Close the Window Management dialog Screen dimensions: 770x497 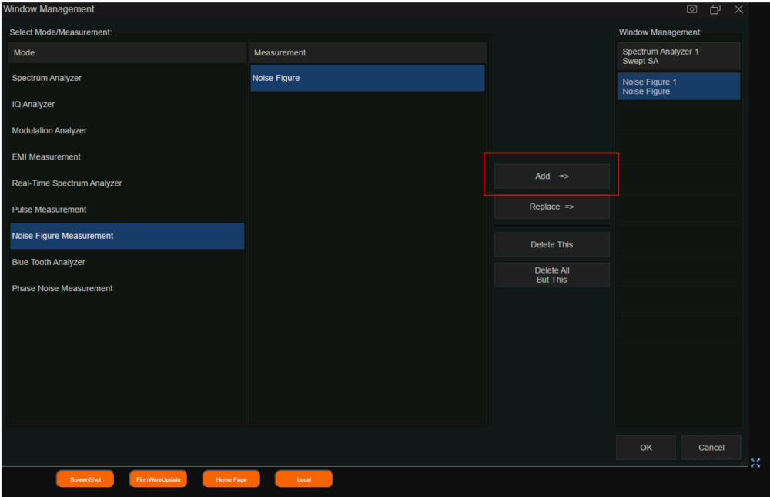click(738, 9)
